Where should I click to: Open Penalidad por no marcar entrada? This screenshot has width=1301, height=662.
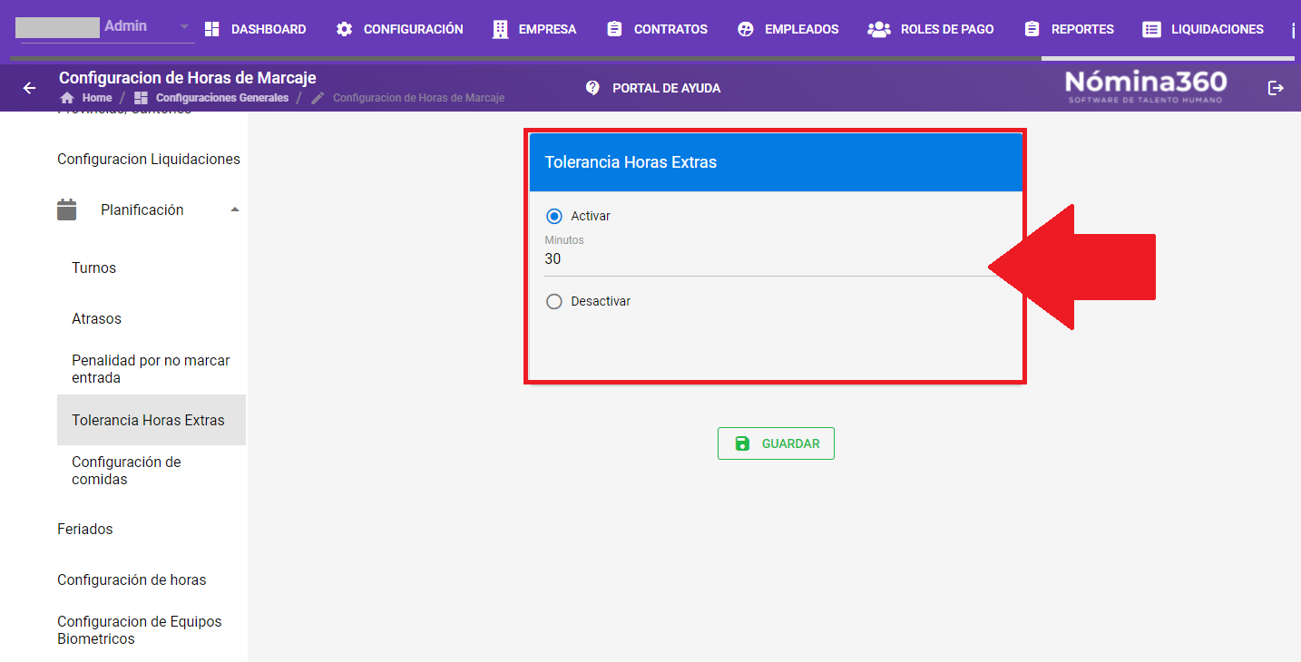click(x=151, y=369)
